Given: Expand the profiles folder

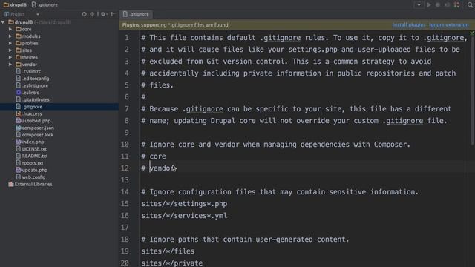Looking at the screenshot, I should 10,43.
